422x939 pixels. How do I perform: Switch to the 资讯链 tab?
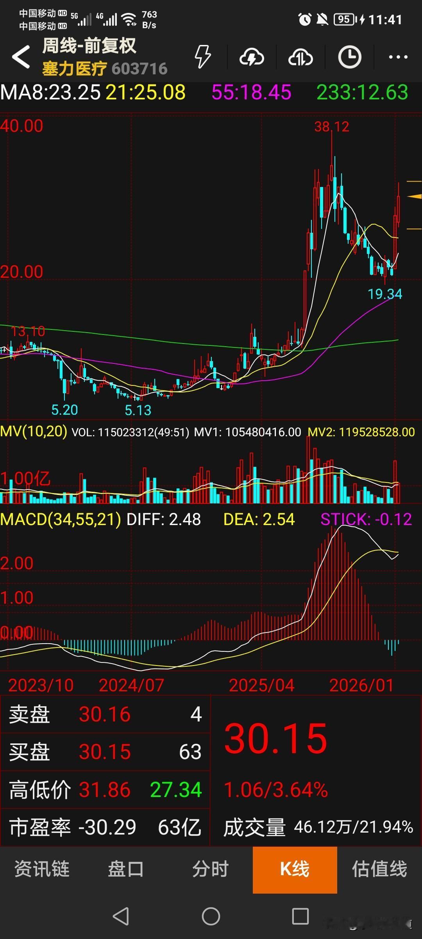[42, 869]
